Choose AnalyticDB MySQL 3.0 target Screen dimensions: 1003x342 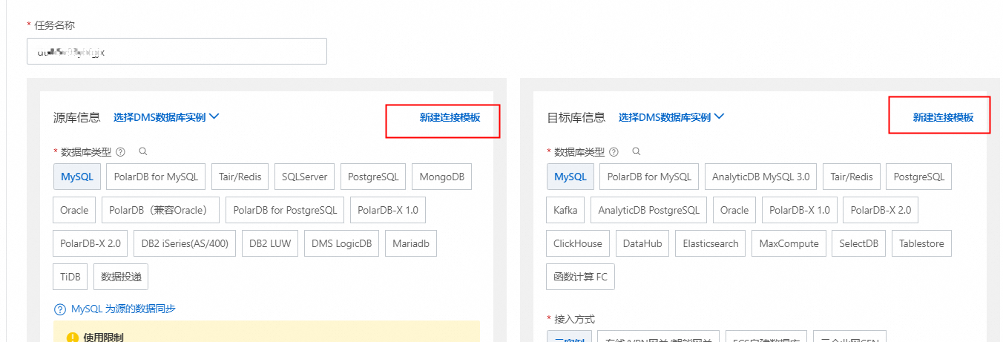(761, 177)
